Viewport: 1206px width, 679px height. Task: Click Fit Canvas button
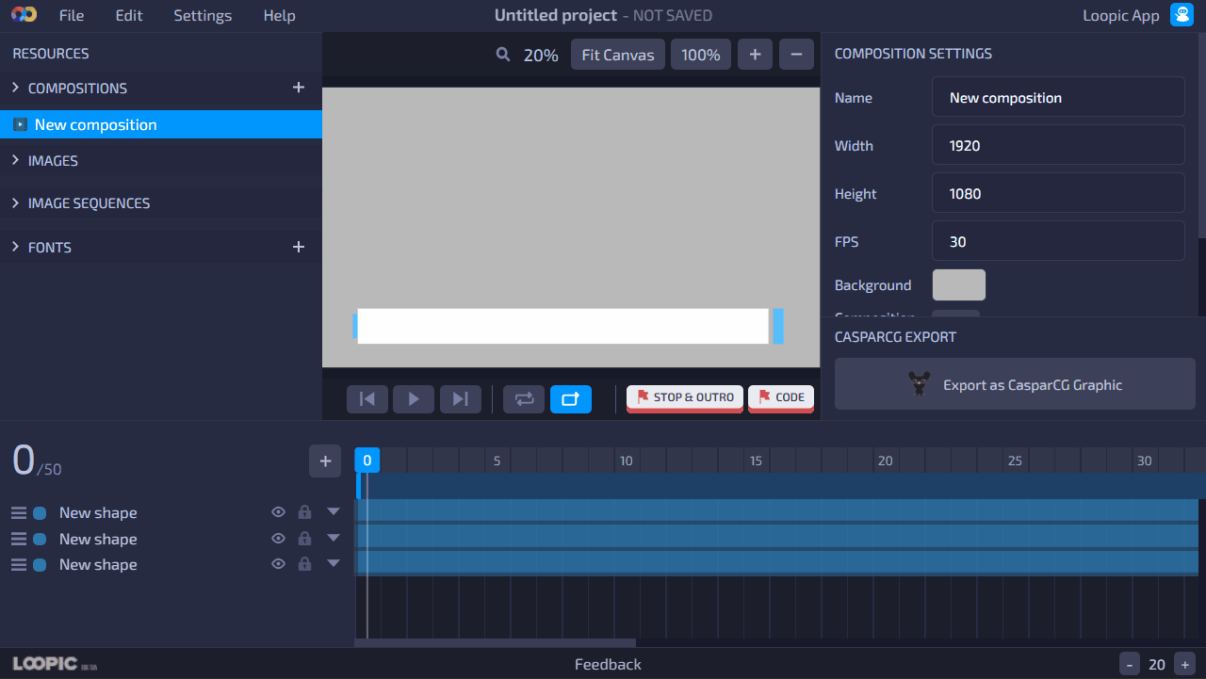click(x=618, y=55)
